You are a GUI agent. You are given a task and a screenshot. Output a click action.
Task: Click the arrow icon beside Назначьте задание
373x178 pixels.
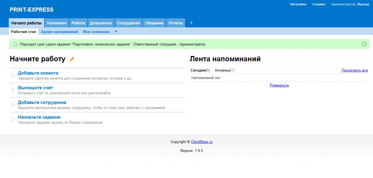13,119
